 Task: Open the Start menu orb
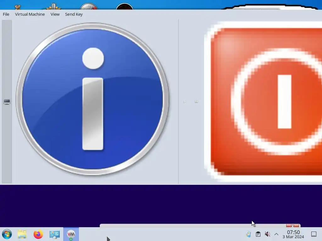pyautogui.click(x=7, y=234)
